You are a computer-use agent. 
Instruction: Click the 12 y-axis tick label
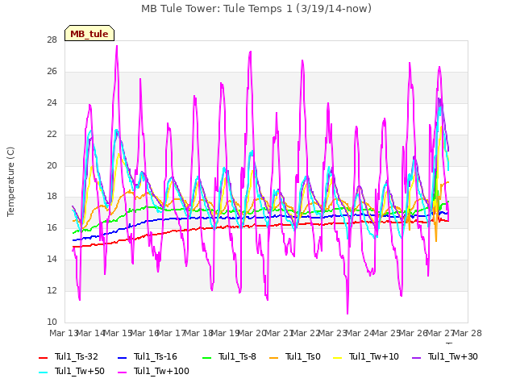52,290
